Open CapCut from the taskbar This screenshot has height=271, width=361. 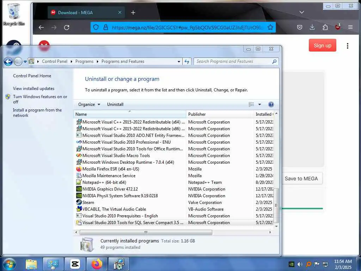tap(75, 264)
